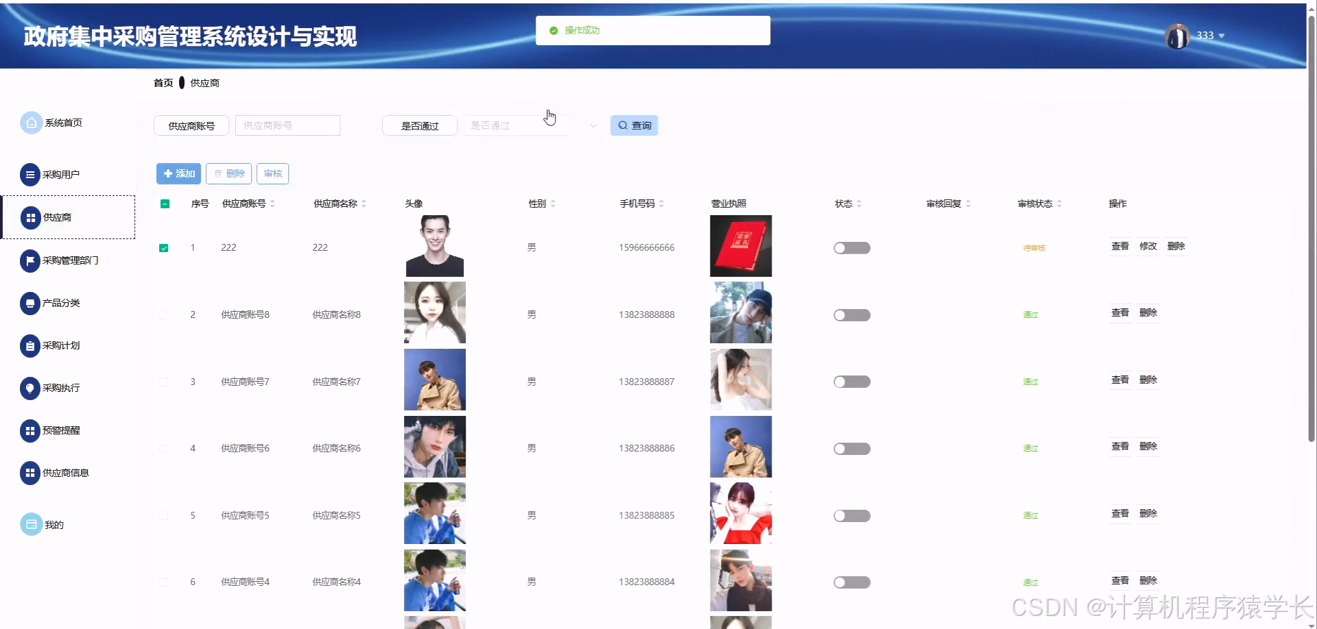Enable the status switch for 供应商账号8
This screenshot has width=1317, height=629.
coord(851,314)
